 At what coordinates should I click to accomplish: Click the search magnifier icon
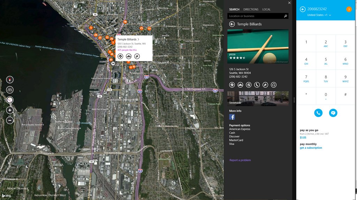click(286, 16)
